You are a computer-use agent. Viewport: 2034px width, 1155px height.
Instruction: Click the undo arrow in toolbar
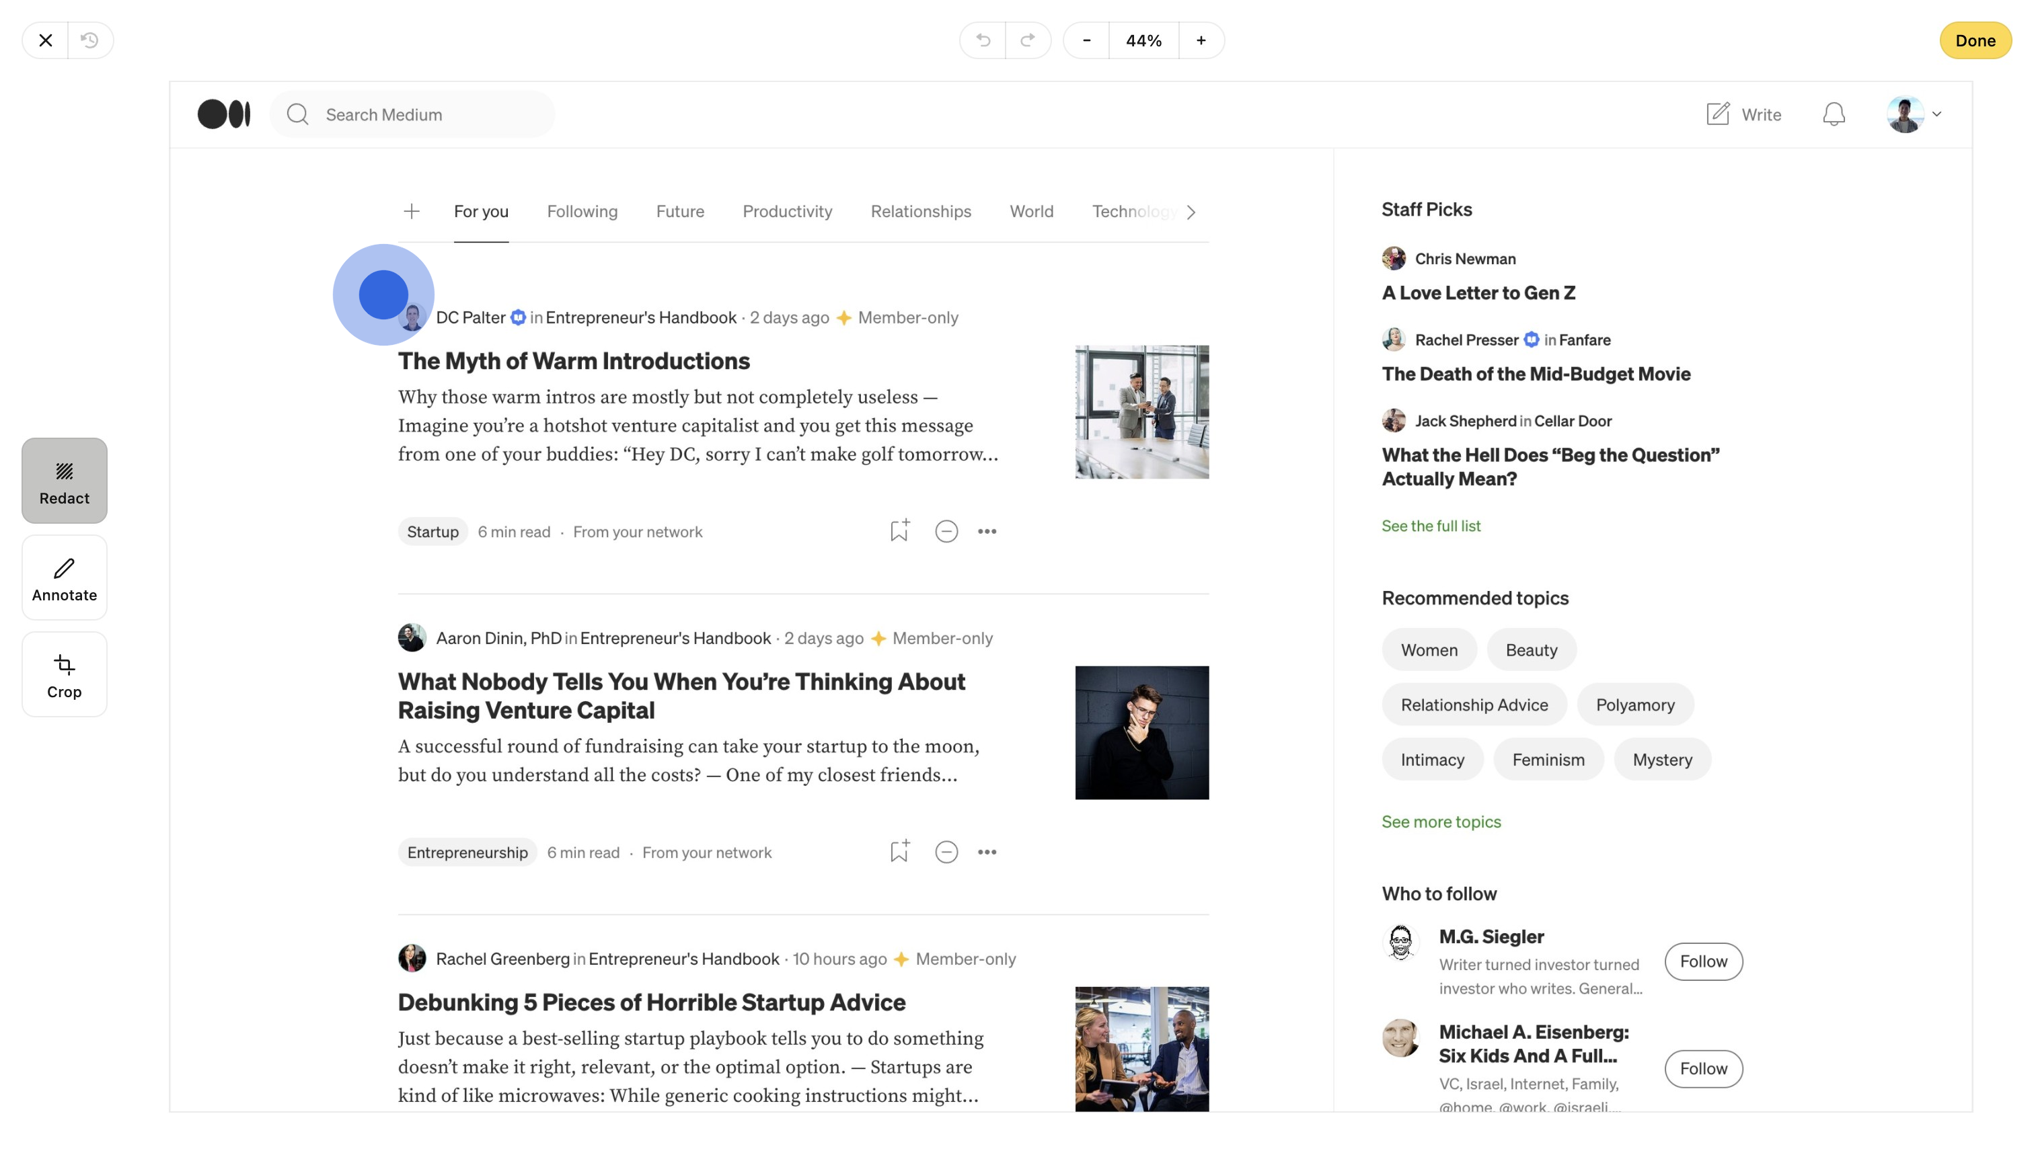[x=983, y=40]
